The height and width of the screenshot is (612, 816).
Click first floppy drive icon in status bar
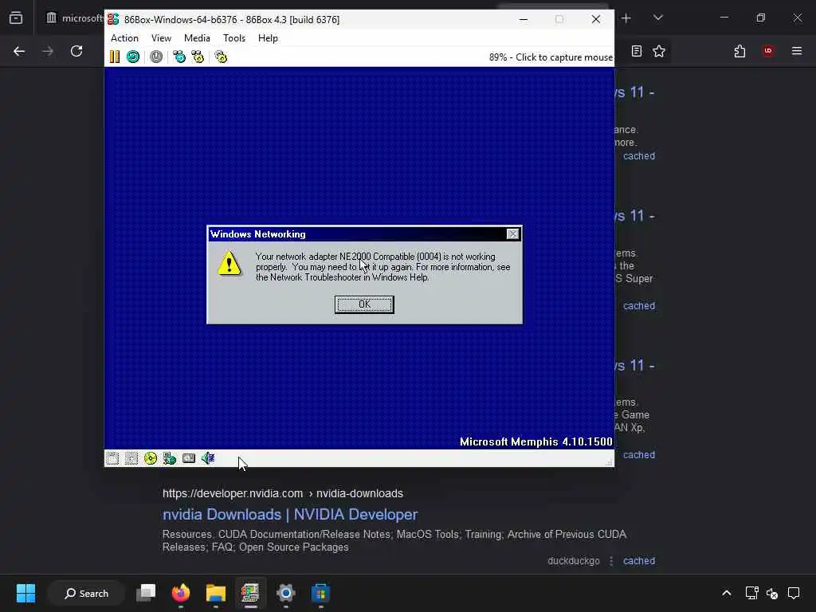point(112,458)
